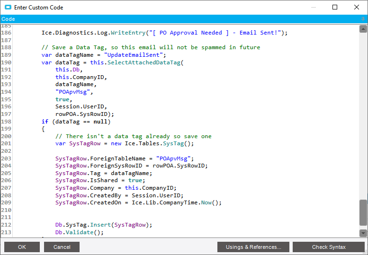This screenshot has height=255, width=368.
Task: Click the true argument on line 195
Action: 62,99
